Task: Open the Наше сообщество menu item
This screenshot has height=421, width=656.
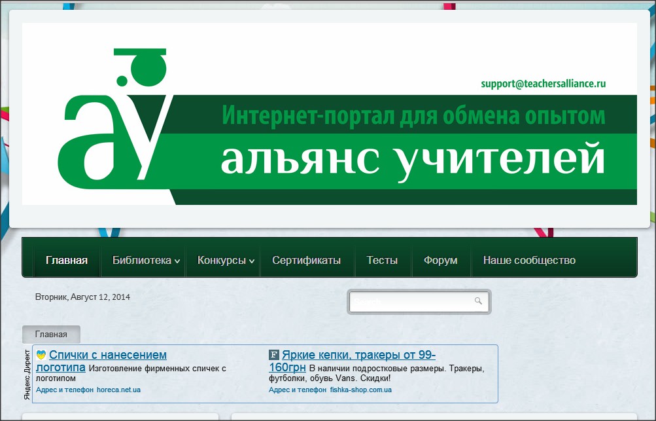Action: [529, 260]
